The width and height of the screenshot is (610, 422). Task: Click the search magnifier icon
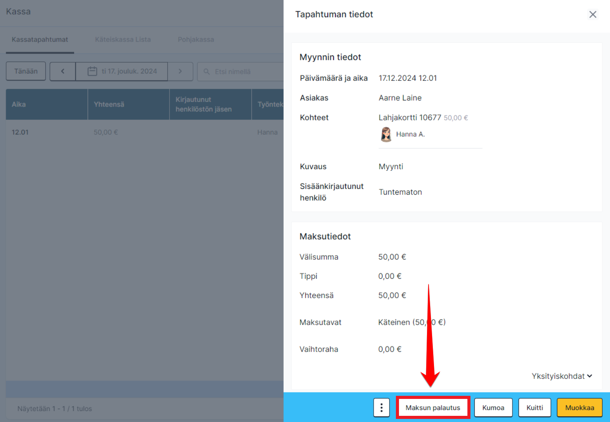pyautogui.click(x=206, y=72)
